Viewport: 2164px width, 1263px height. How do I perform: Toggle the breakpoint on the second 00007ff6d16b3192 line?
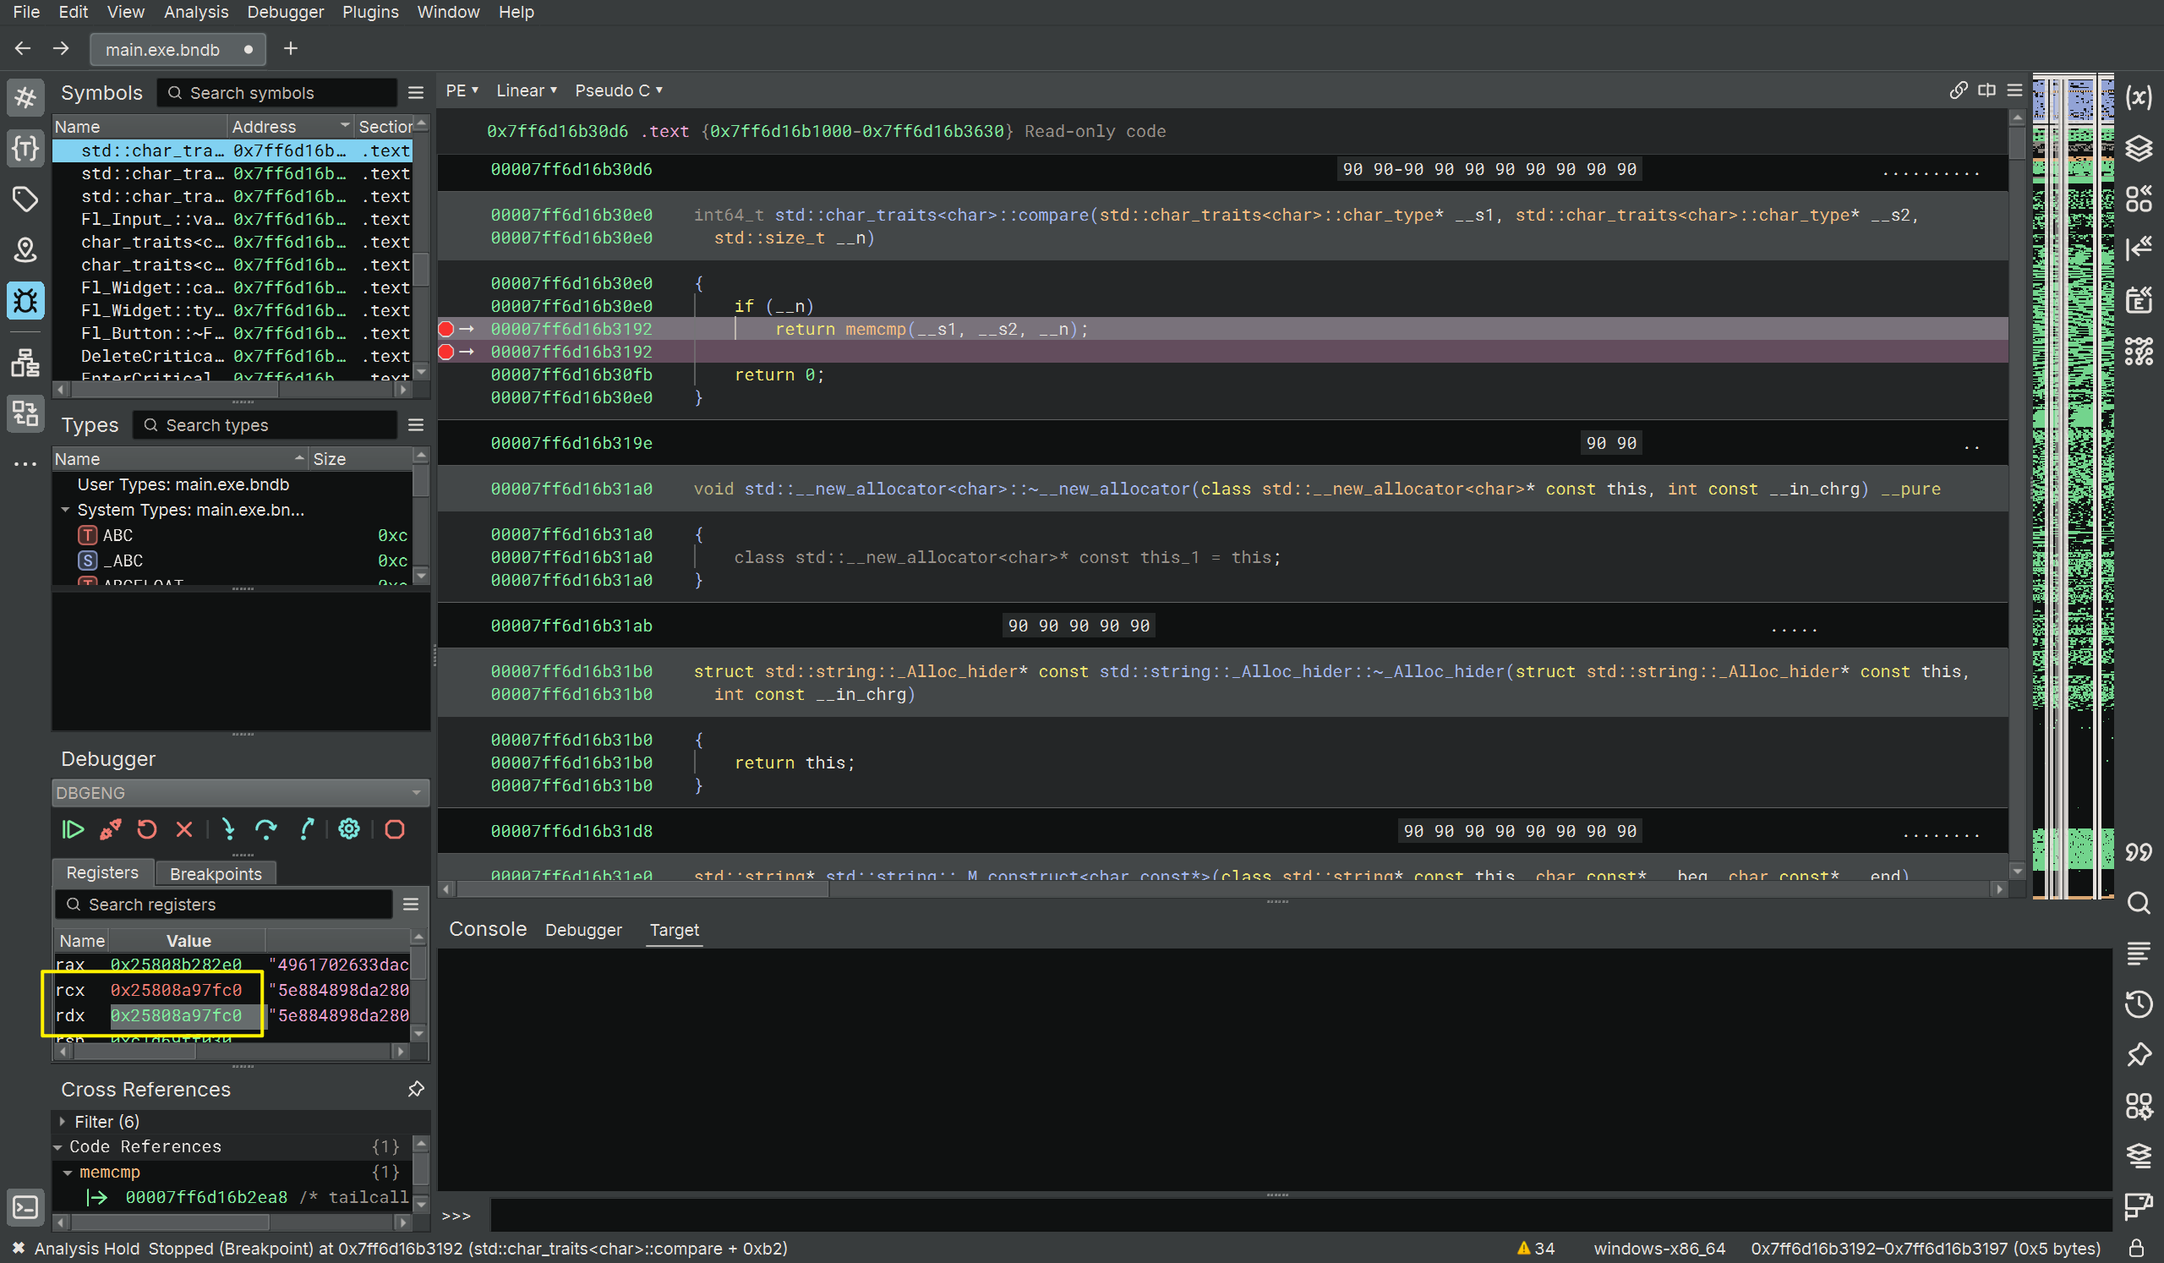(445, 352)
